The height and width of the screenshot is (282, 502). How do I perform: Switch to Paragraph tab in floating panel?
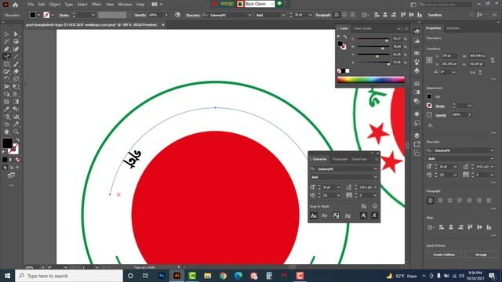(x=340, y=159)
